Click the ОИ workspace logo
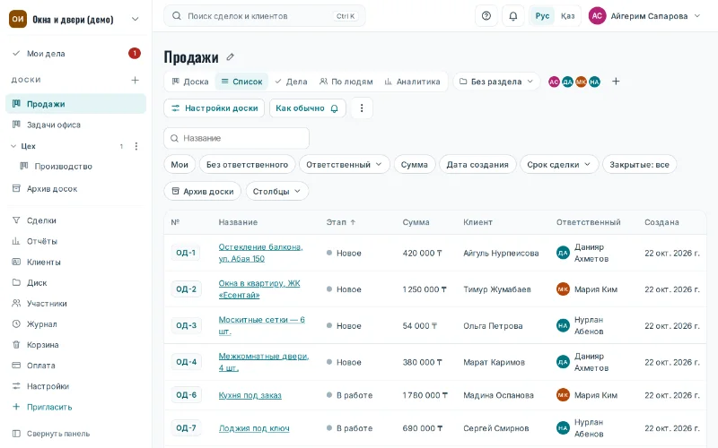Screen dimensions: 718x448 click(18, 19)
